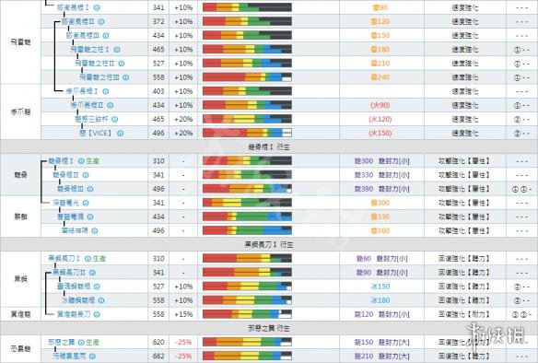
Task: Open info icon beside 黑鋼長刀Ⅱ
Action: [93, 273]
